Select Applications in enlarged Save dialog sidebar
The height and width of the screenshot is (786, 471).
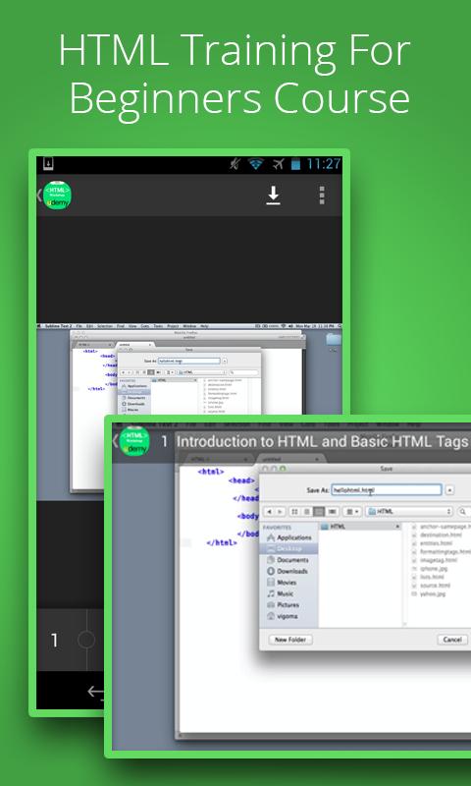289,537
